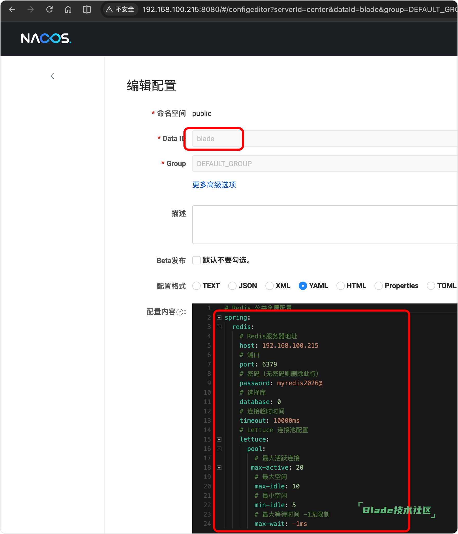
Task: Select the XML format radio button
Action: coord(269,286)
